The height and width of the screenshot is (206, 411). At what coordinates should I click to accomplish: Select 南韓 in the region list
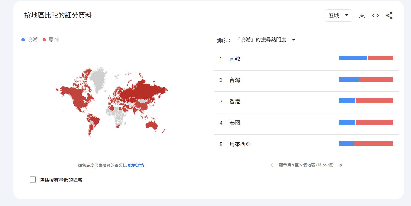click(x=235, y=59)
